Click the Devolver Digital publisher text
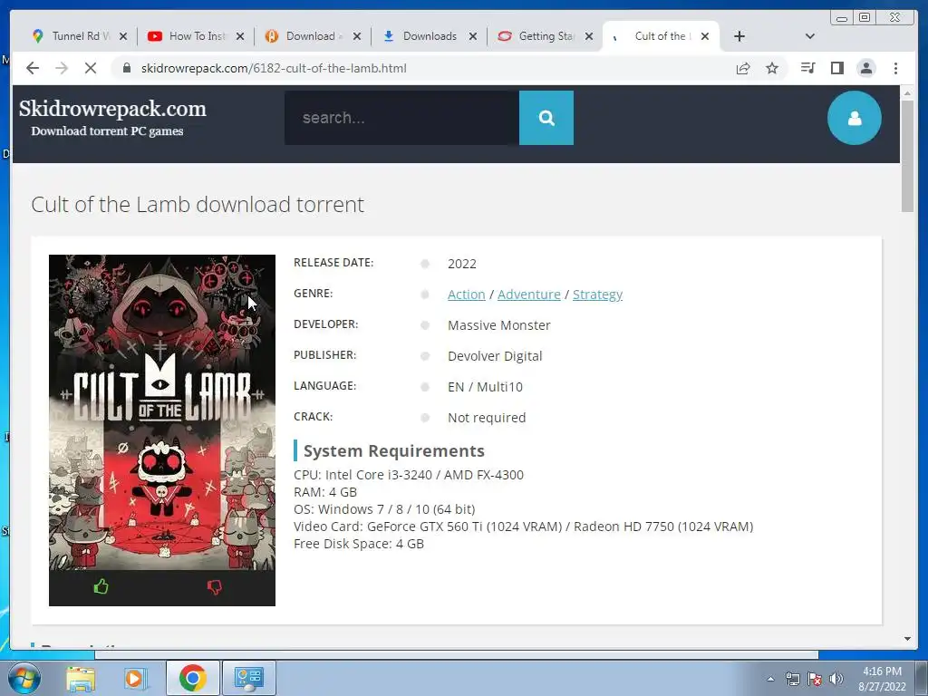 495,355
